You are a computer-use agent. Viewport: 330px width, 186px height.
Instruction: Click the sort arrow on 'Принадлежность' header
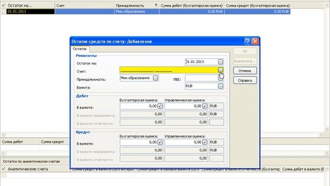point(156,5)
